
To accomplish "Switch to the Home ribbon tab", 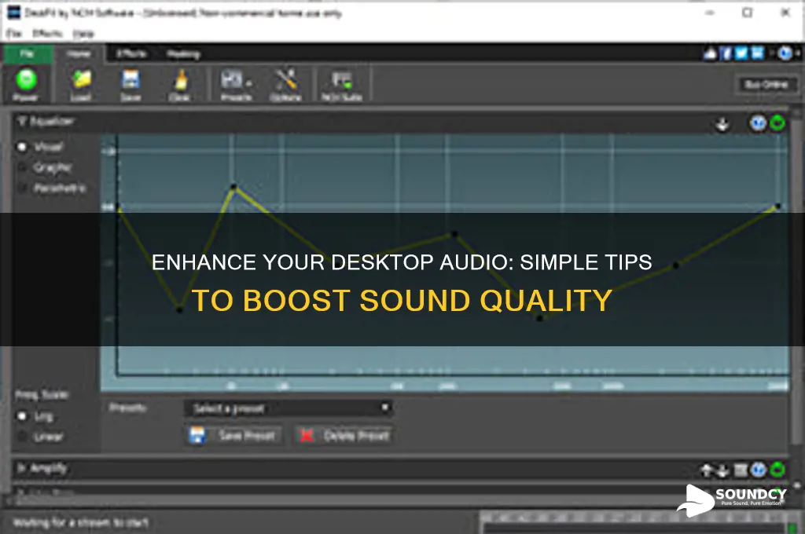I will coord(79,53).
